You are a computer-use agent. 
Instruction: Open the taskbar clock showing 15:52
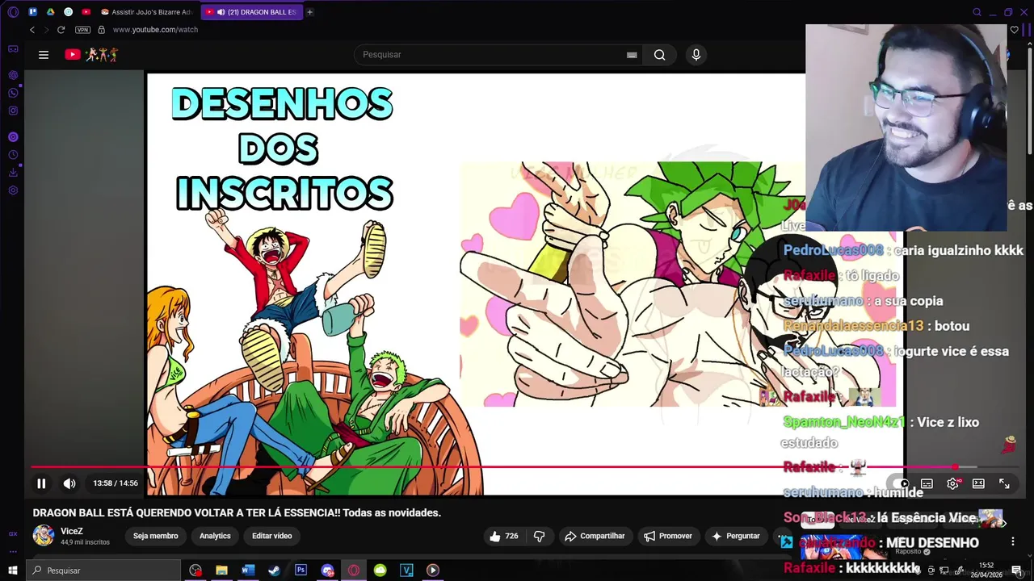point(986,571)
